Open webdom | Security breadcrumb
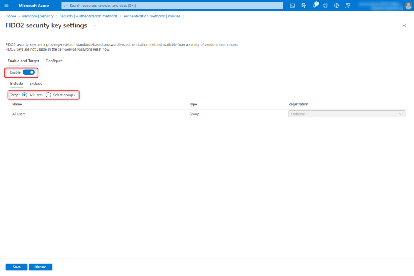414x276 pixels. point(38,16)
